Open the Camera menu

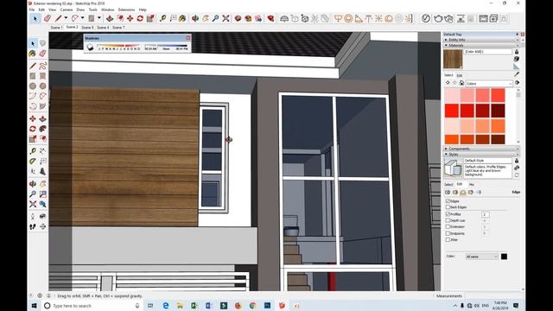tap(66, 10)
